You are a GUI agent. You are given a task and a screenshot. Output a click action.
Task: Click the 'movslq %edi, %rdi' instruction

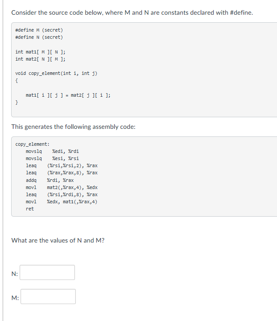(52, 152)
